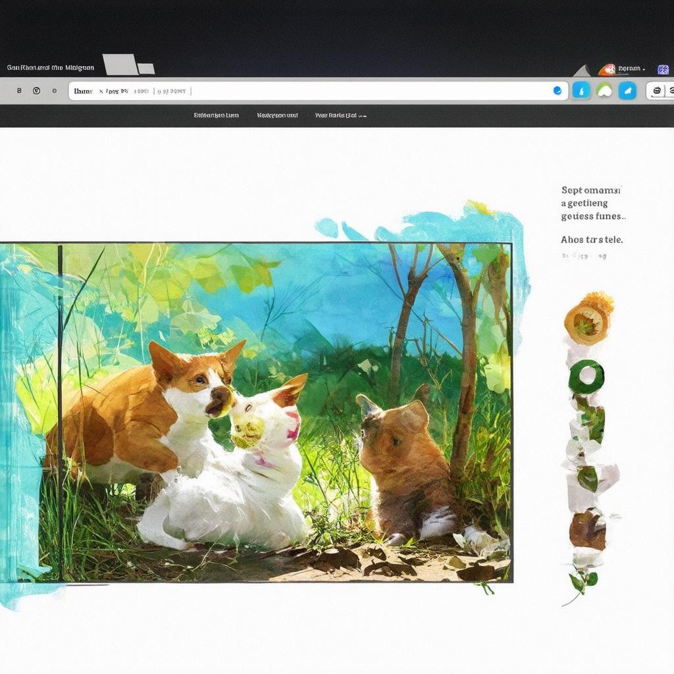The width and height of the screenshot is (674, 674).
Task: Click the blue circle icon inside address bar
Action: tap(557, 91)
